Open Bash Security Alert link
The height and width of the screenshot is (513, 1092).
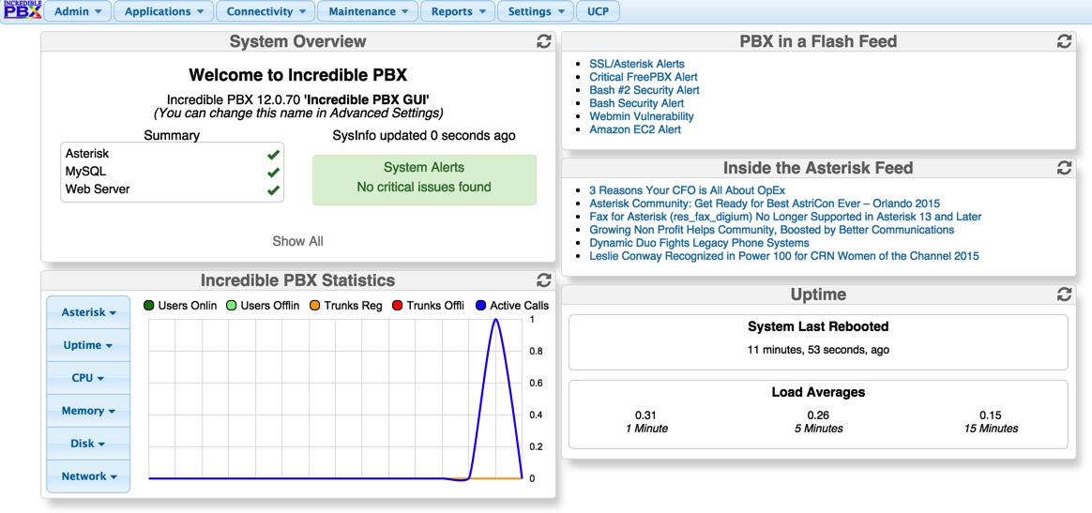coord(637,103)
